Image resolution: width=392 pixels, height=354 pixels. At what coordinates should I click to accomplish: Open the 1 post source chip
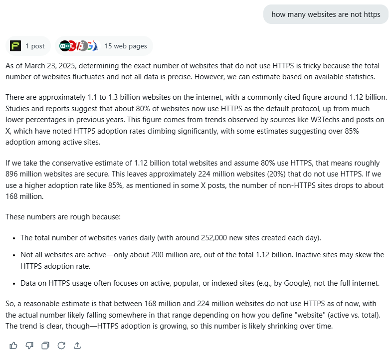[28, 46]
